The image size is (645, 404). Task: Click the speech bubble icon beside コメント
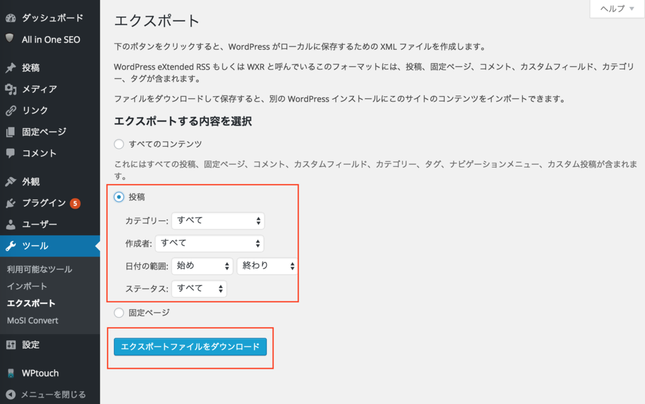pyautogui.click(x=11, y=153)
